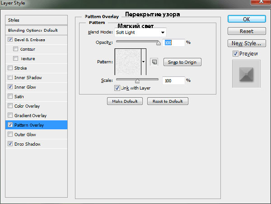Open the Bevel & Emboss settings
The image size is (271, 204).
[x=29, y=40]
